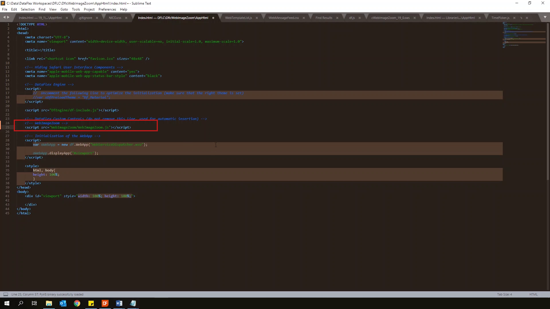Open the Preferences menu
The height and width of the screenshot is (309, 550).
(107, 9)
